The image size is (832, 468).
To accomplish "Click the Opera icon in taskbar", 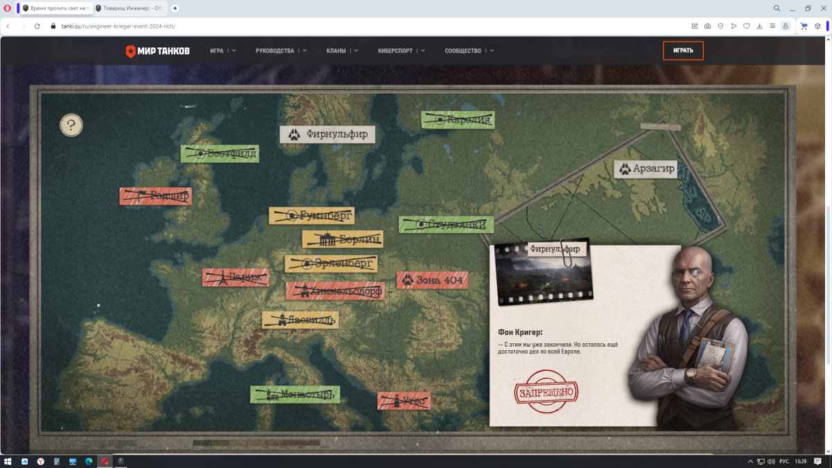I will point(105,461).
